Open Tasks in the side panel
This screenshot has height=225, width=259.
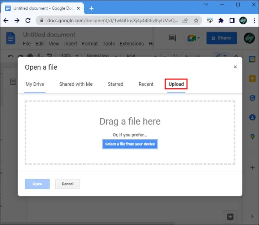tap(252, 98)
